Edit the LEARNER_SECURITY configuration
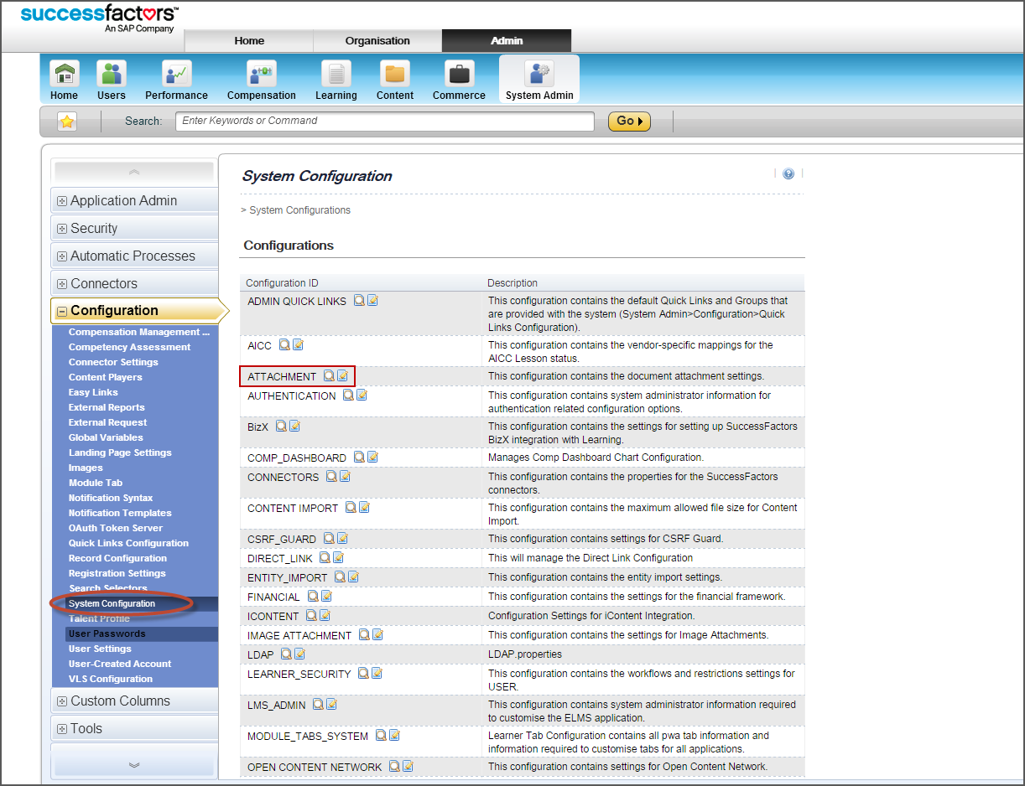This screenshot has height=786, width=1025. [x=377, y=673]
